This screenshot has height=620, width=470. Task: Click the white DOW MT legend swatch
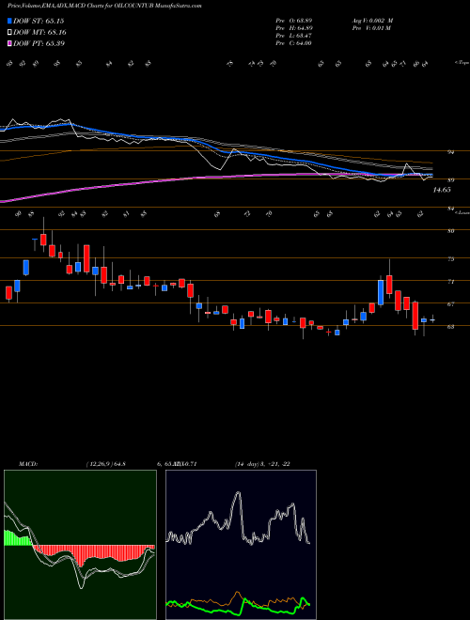pos(9,32)
